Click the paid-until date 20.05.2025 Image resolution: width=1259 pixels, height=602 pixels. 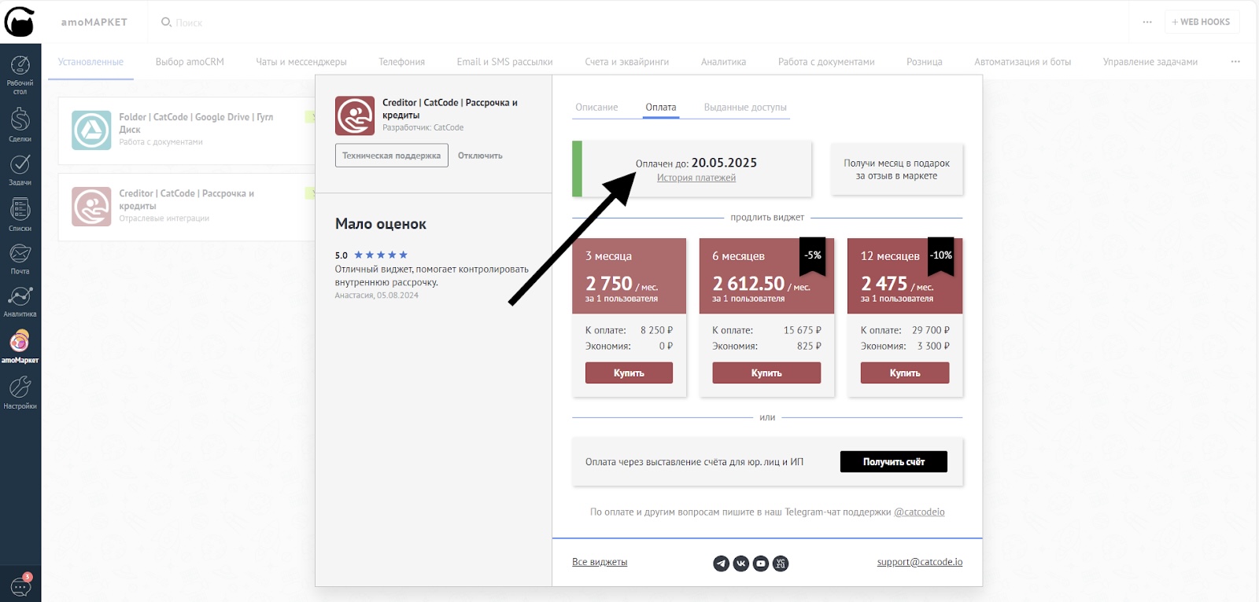tap(724, 163)
